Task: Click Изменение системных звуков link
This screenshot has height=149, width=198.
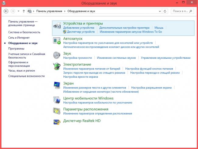Action: pyautogui.click(x=116, y=58)
